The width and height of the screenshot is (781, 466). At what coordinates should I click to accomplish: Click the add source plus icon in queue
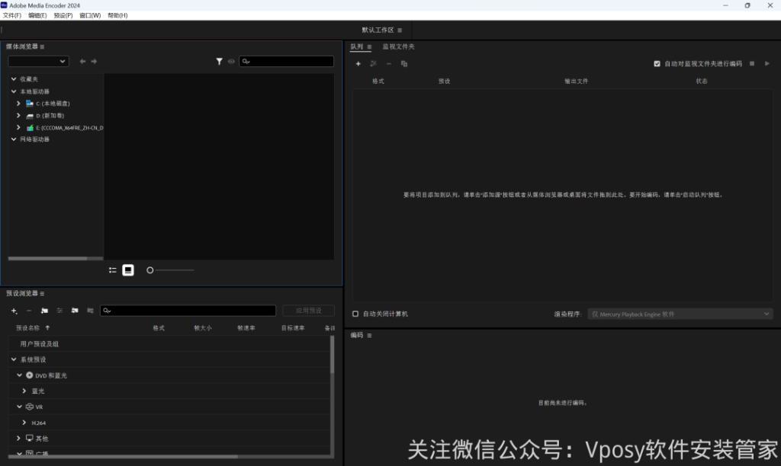358,64
